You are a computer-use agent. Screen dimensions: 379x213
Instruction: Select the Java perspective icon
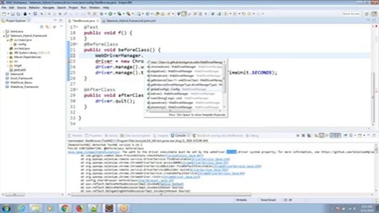point(374,14)
